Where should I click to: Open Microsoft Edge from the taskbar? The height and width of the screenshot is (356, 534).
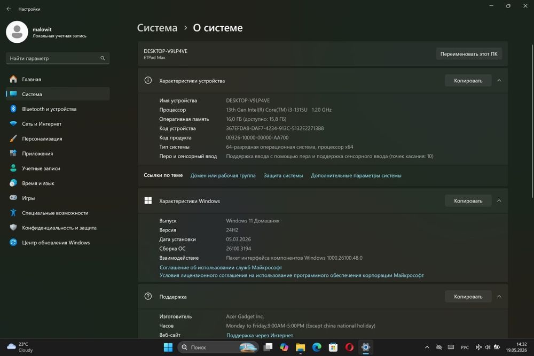[317, 347]
